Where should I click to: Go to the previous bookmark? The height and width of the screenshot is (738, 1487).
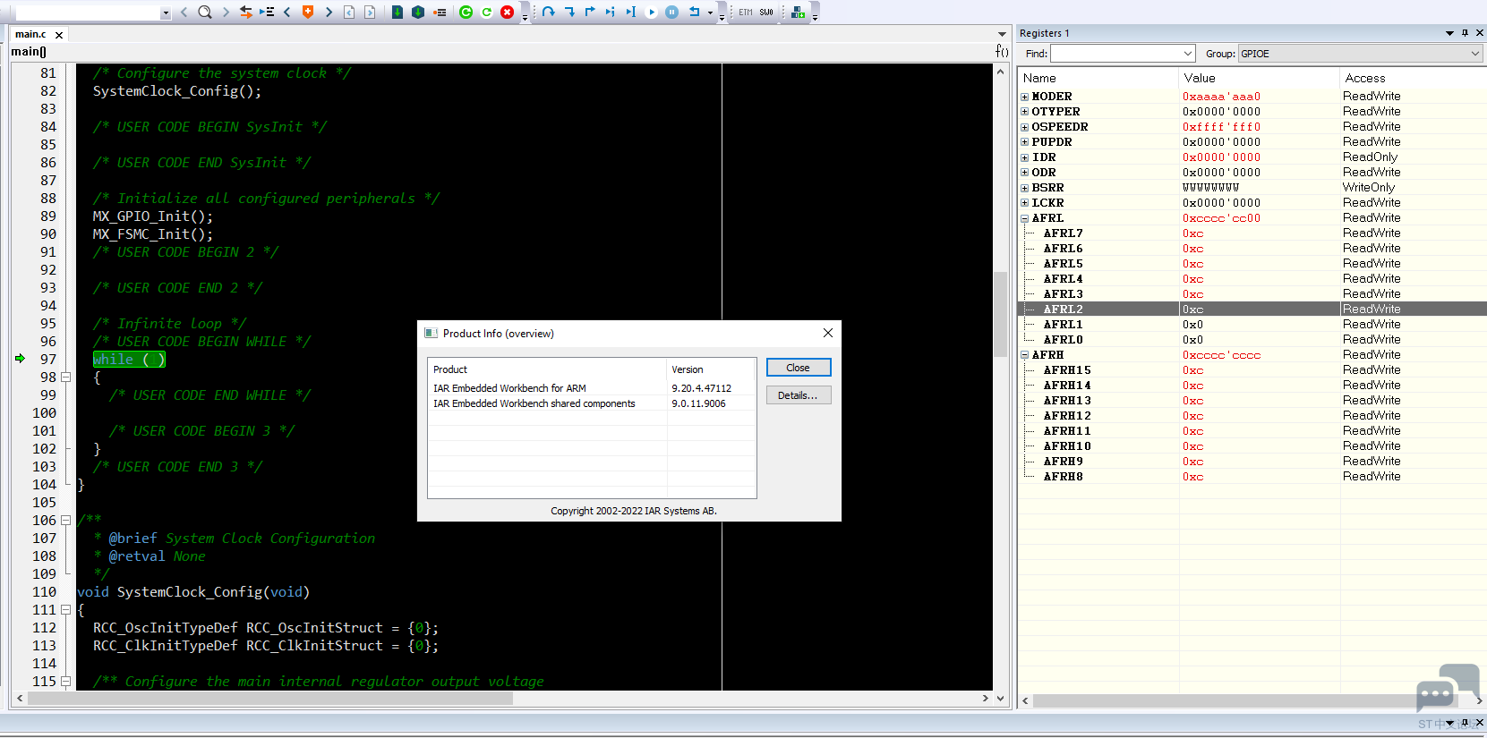(x=287, y=13)
